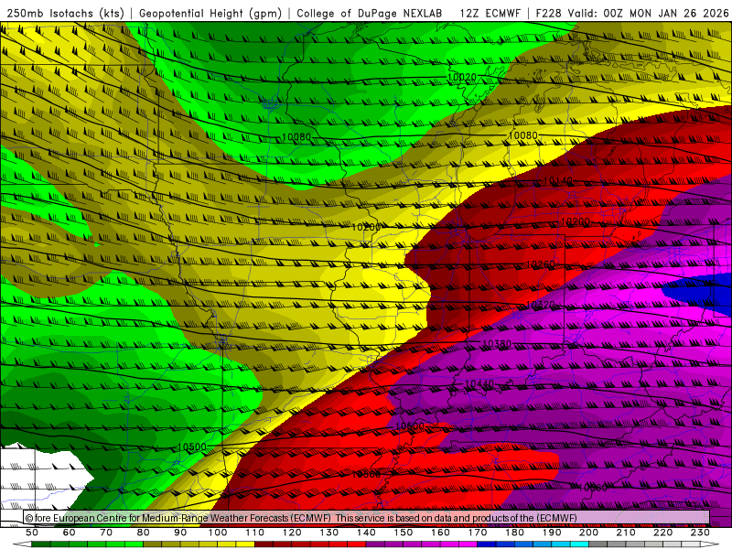Click the 80 kts legend label

click(144, 533)
